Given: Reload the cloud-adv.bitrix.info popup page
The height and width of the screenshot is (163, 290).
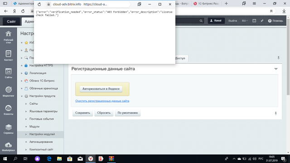Looking at the screenshot, I should pyautogui.click(x=39, y=4).
